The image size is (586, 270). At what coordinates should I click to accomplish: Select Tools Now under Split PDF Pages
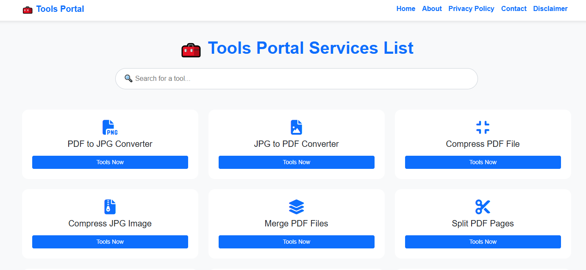pyautogui.click(x=483, y=242)
